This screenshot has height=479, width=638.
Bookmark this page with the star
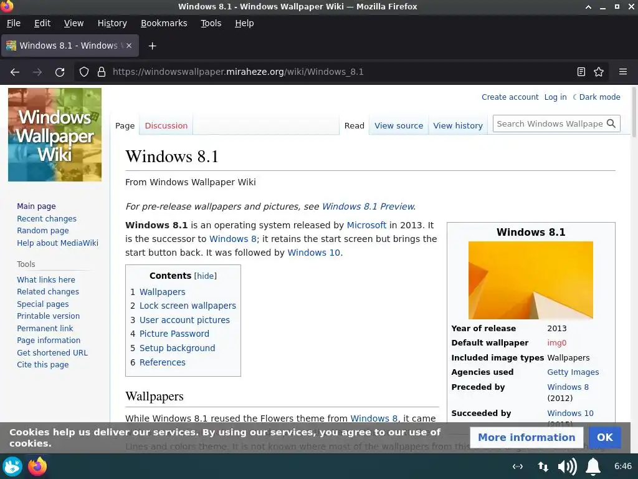(599, 72)
